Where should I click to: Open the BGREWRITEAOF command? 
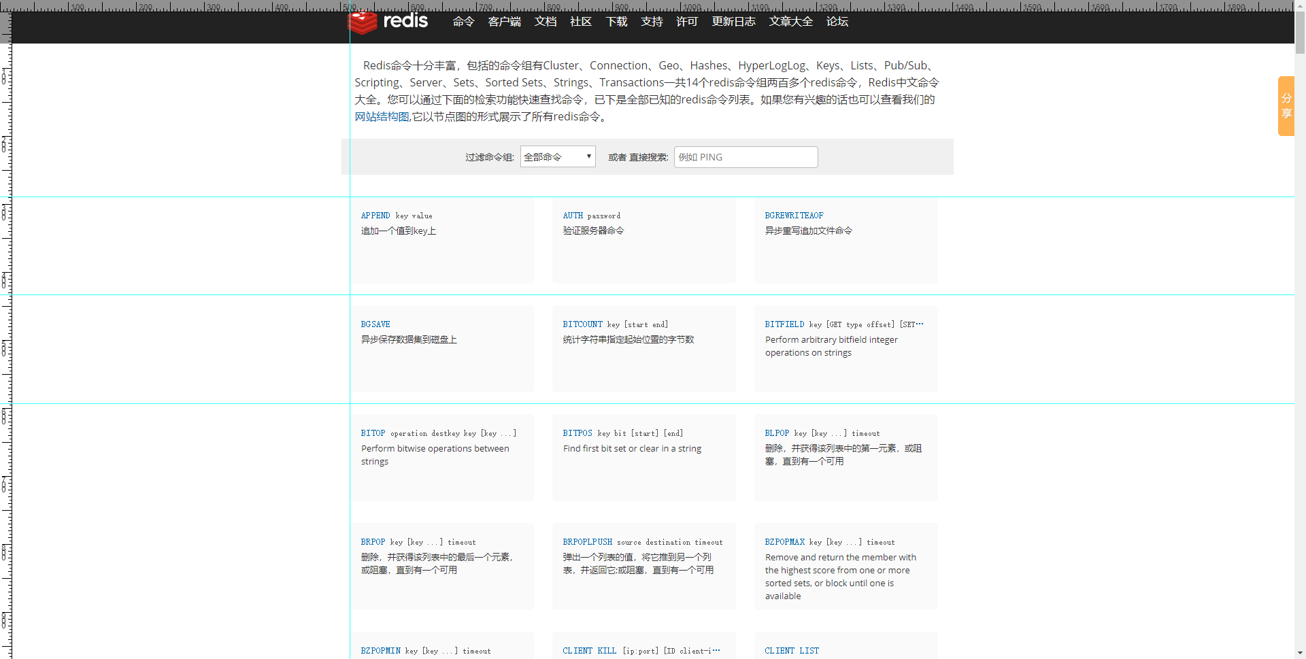[794, 216]
